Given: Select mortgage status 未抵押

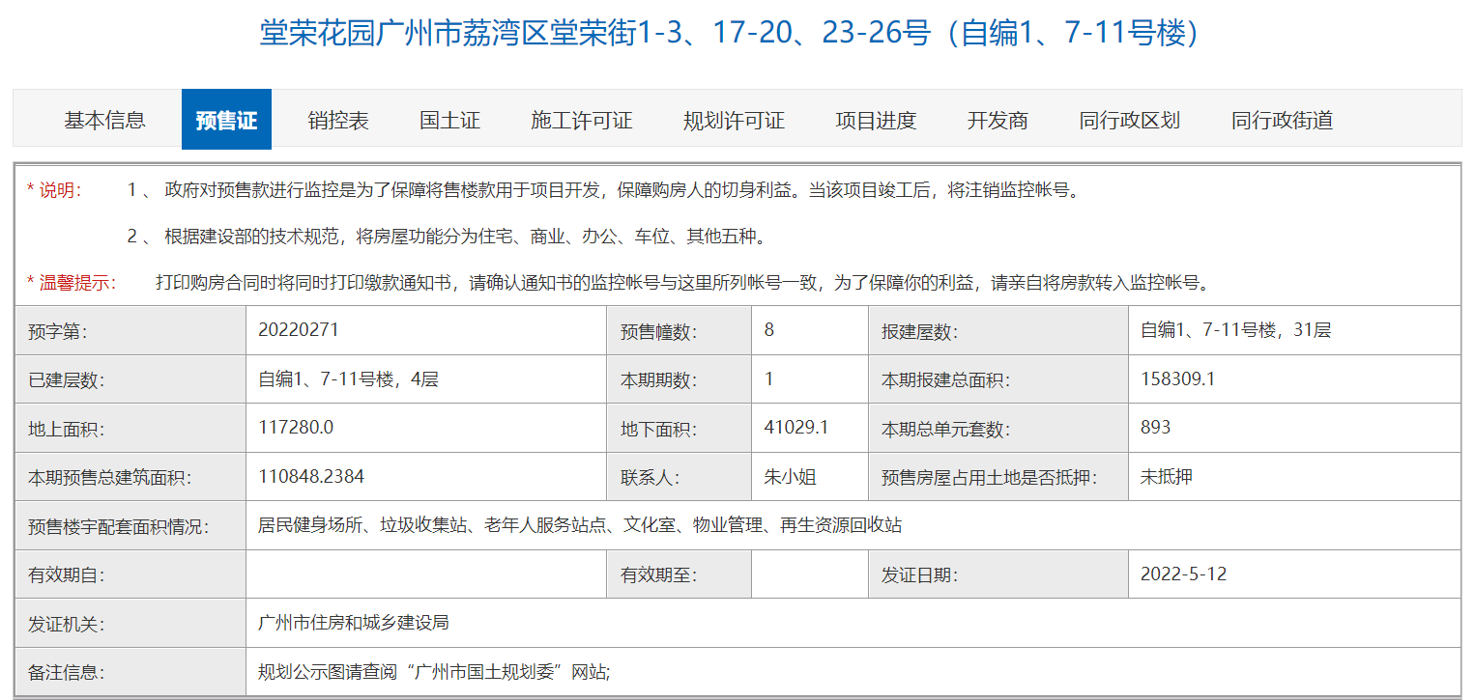Looking at the screenshot, I should coord(1166,477).
